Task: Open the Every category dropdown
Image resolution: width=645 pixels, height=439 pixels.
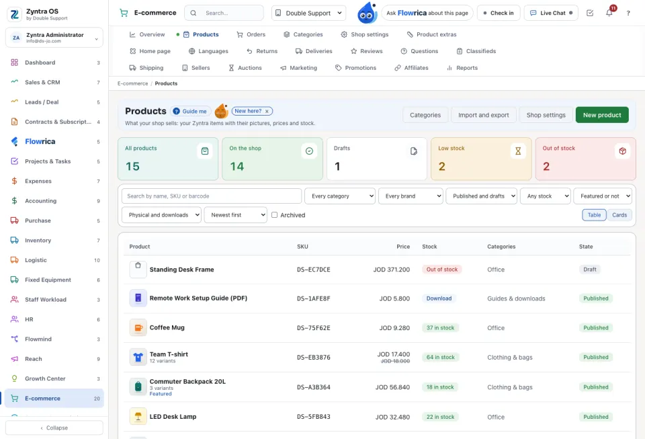Action: 340,196
